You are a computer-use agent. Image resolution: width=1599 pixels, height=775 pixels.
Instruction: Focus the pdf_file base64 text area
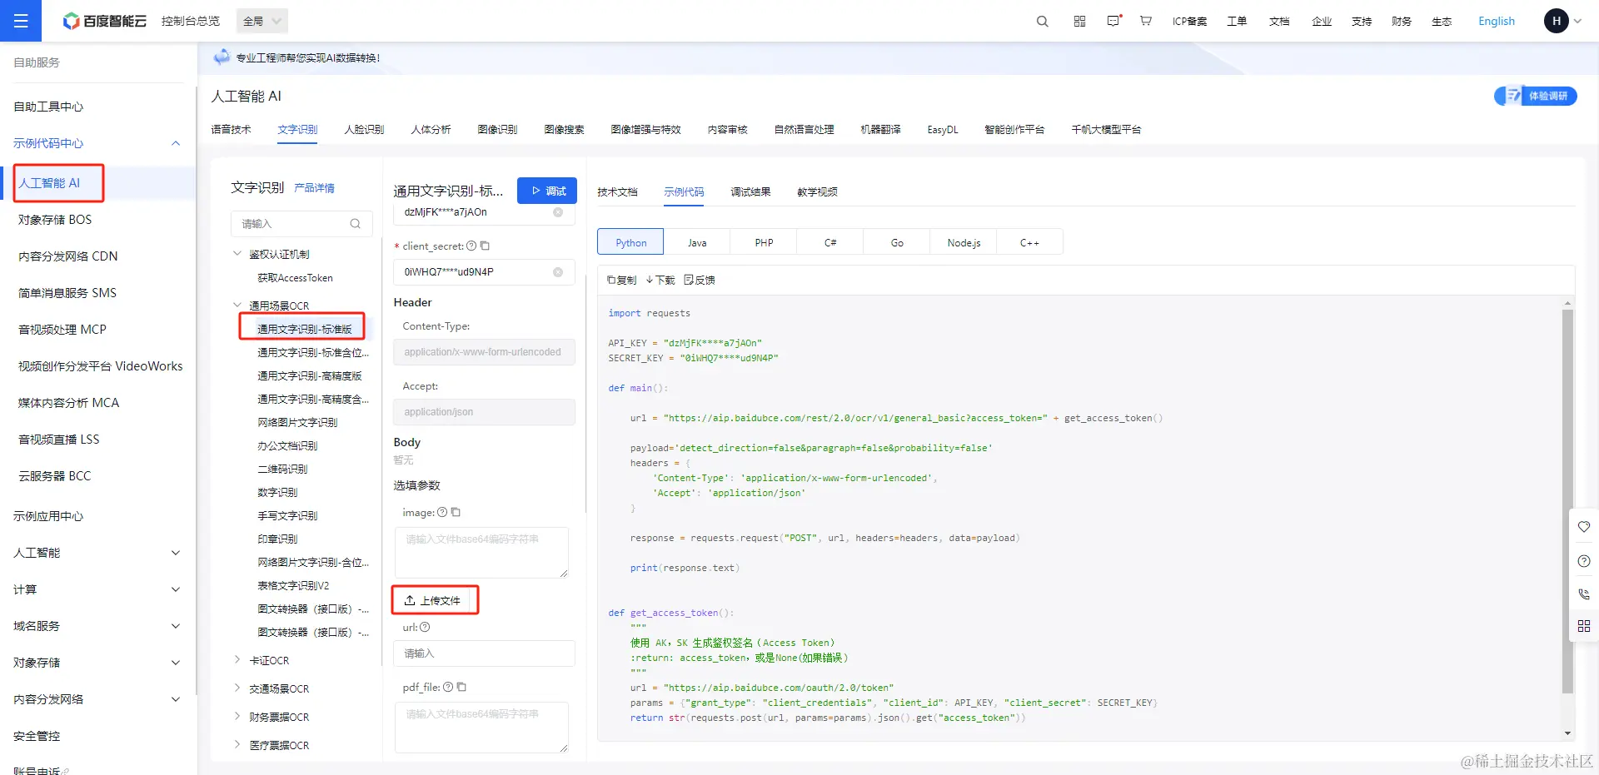pos(481,727)
